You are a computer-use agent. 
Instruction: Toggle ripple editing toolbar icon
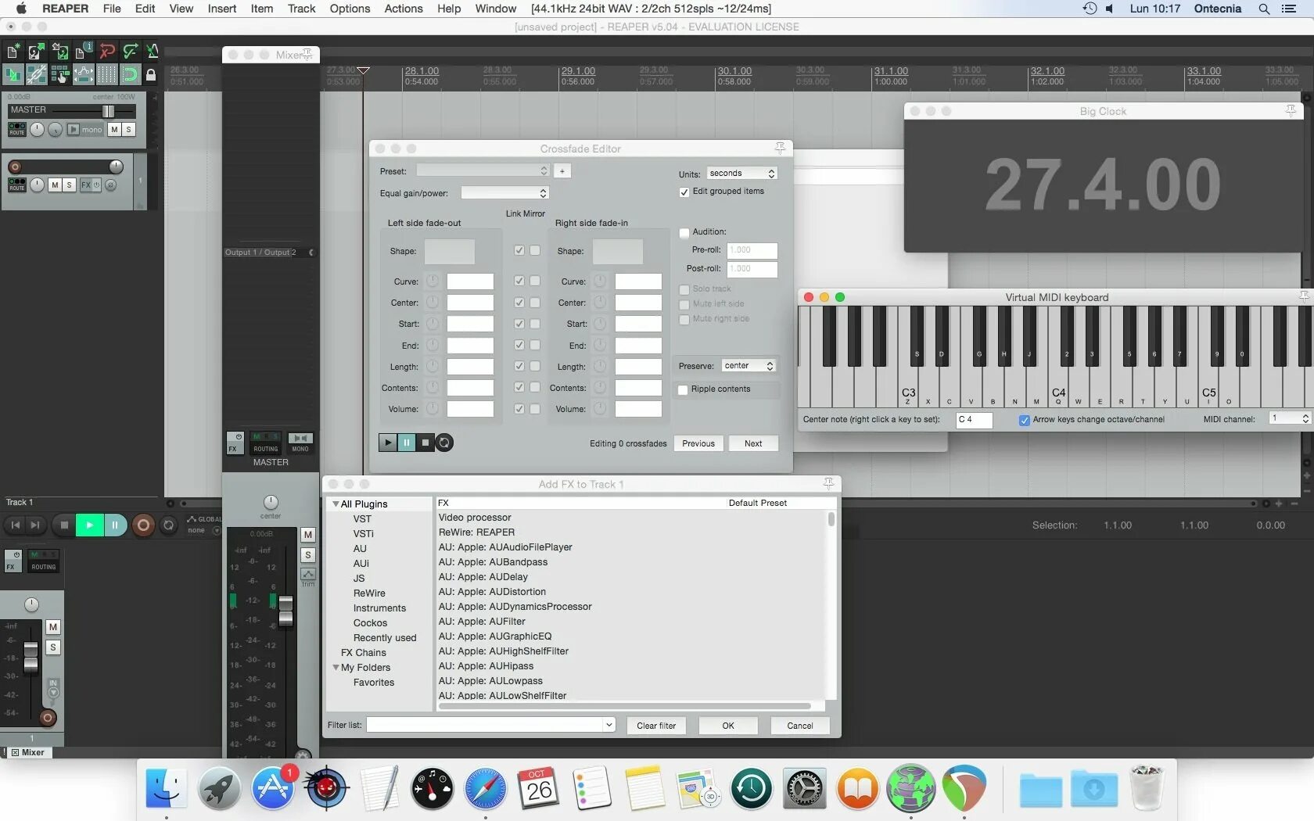coord(59,74)
